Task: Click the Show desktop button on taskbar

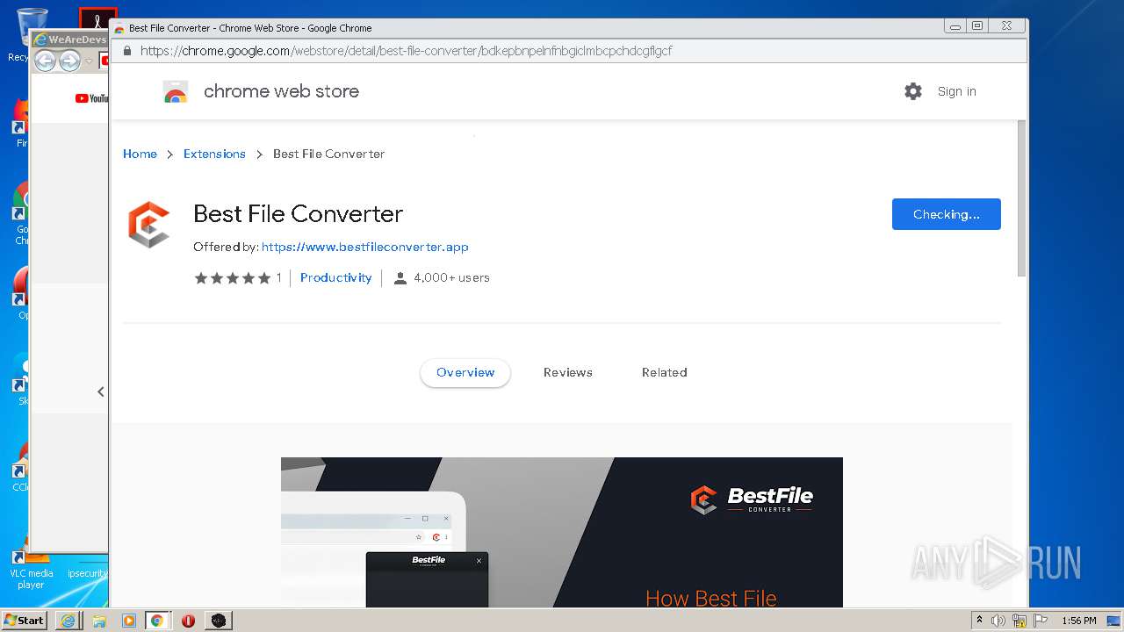Action: click(1114, 621)
